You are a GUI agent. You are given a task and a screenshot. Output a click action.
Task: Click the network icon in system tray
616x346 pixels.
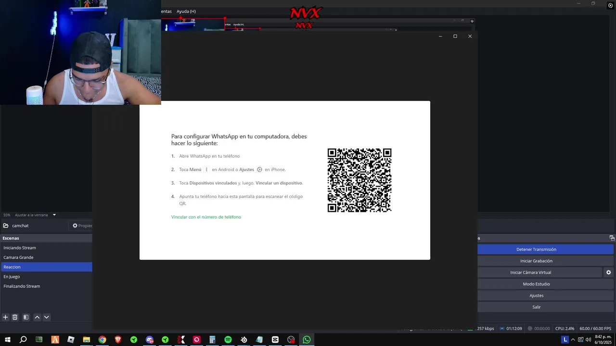click(x=580, y=340)
